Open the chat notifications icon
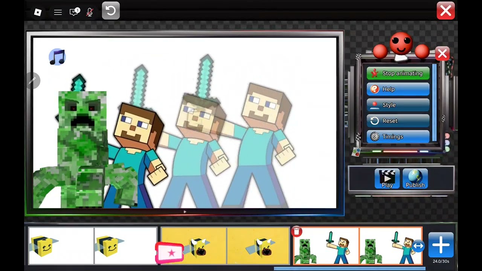The width and height of the screenshot is (482, 271). (x=75, y=12)
